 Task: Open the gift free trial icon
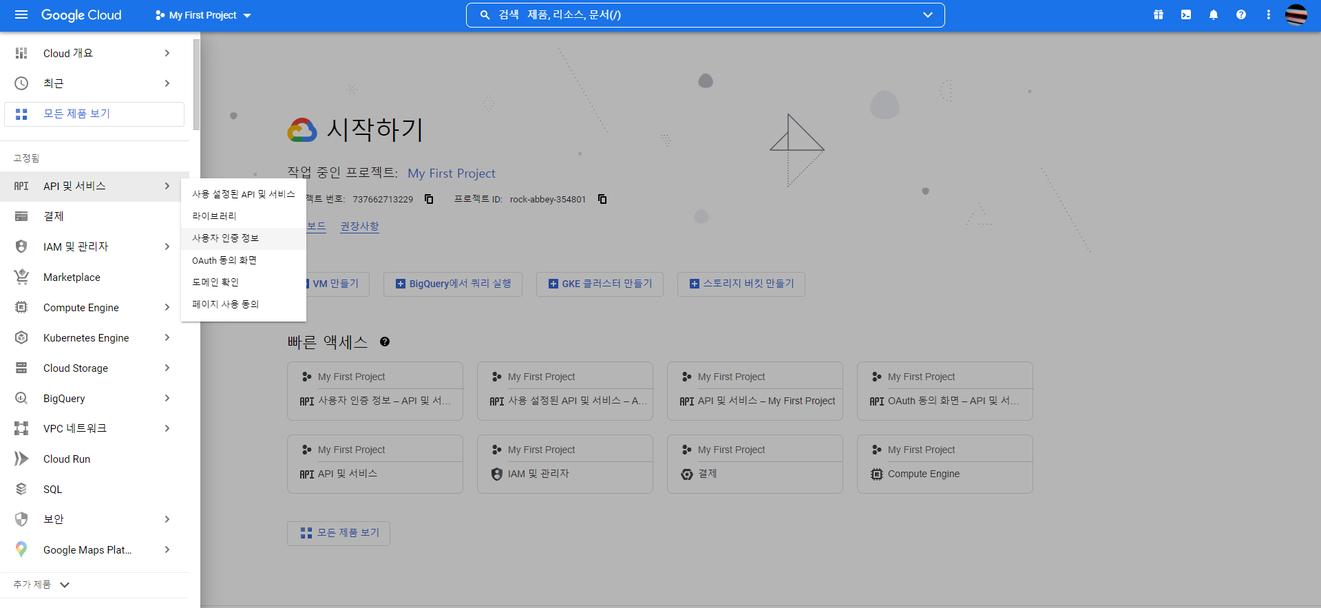coord(1159,14)
